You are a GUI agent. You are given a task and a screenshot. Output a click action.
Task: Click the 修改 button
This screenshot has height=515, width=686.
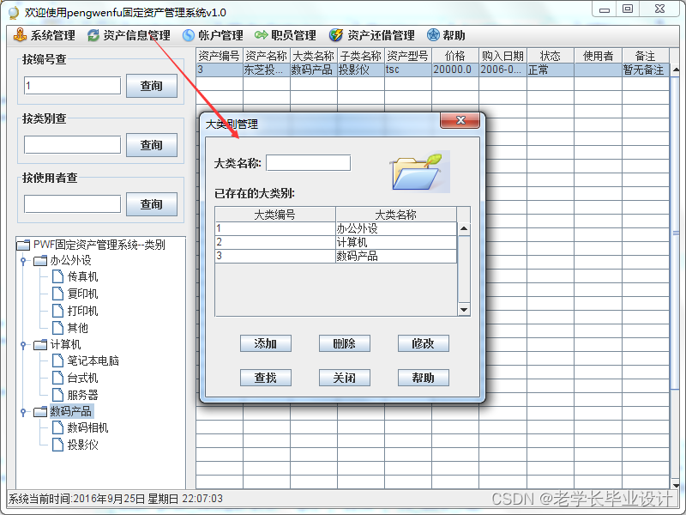(x=423, y=343)
